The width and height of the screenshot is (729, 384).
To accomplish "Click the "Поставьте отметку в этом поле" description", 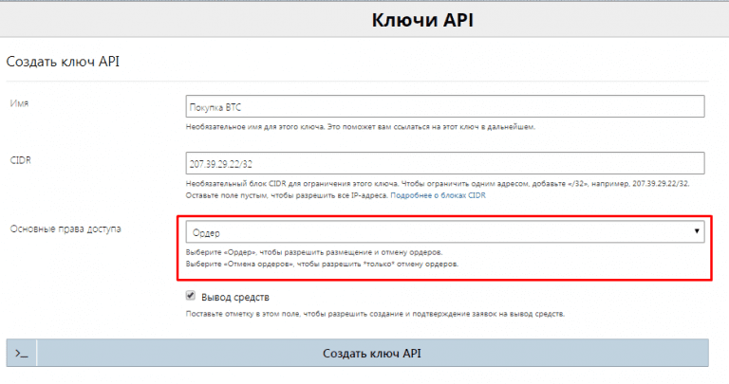I will [374, 313].
